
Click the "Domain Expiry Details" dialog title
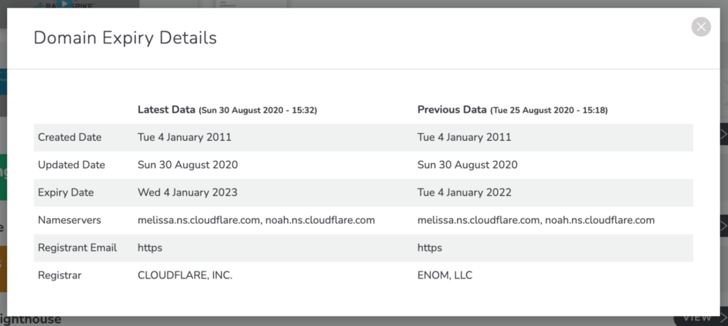coord(125,38)
